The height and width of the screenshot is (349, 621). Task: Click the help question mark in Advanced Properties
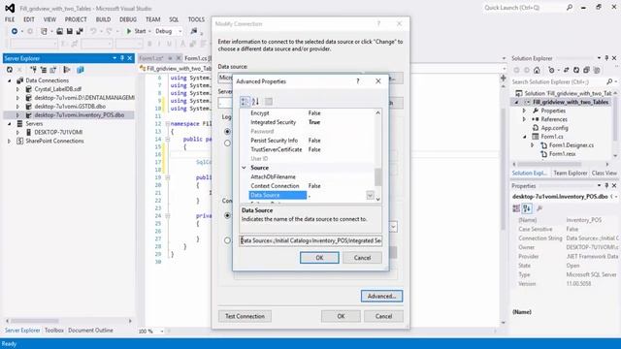coord(358,81)
